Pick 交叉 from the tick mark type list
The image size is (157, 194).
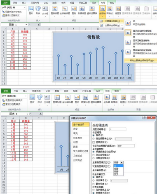pyautogui.click(x=116, y=174)
